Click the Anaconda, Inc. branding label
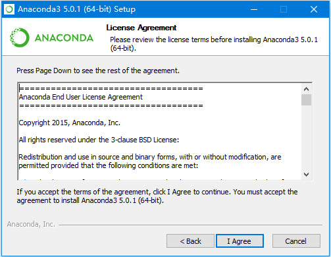This screenshot has width=331, height=257. click(31, 224)
